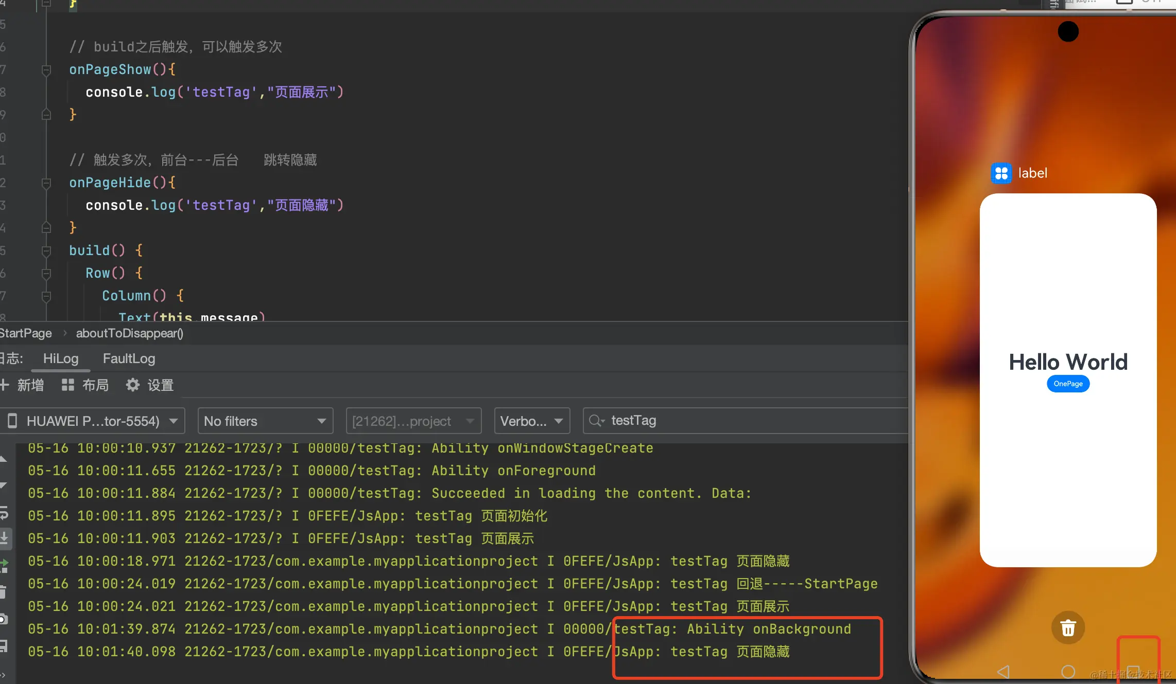Tap the blue OnePage button
The height and width of the screenshot is (684, 1176).
tap(1068, 384)
